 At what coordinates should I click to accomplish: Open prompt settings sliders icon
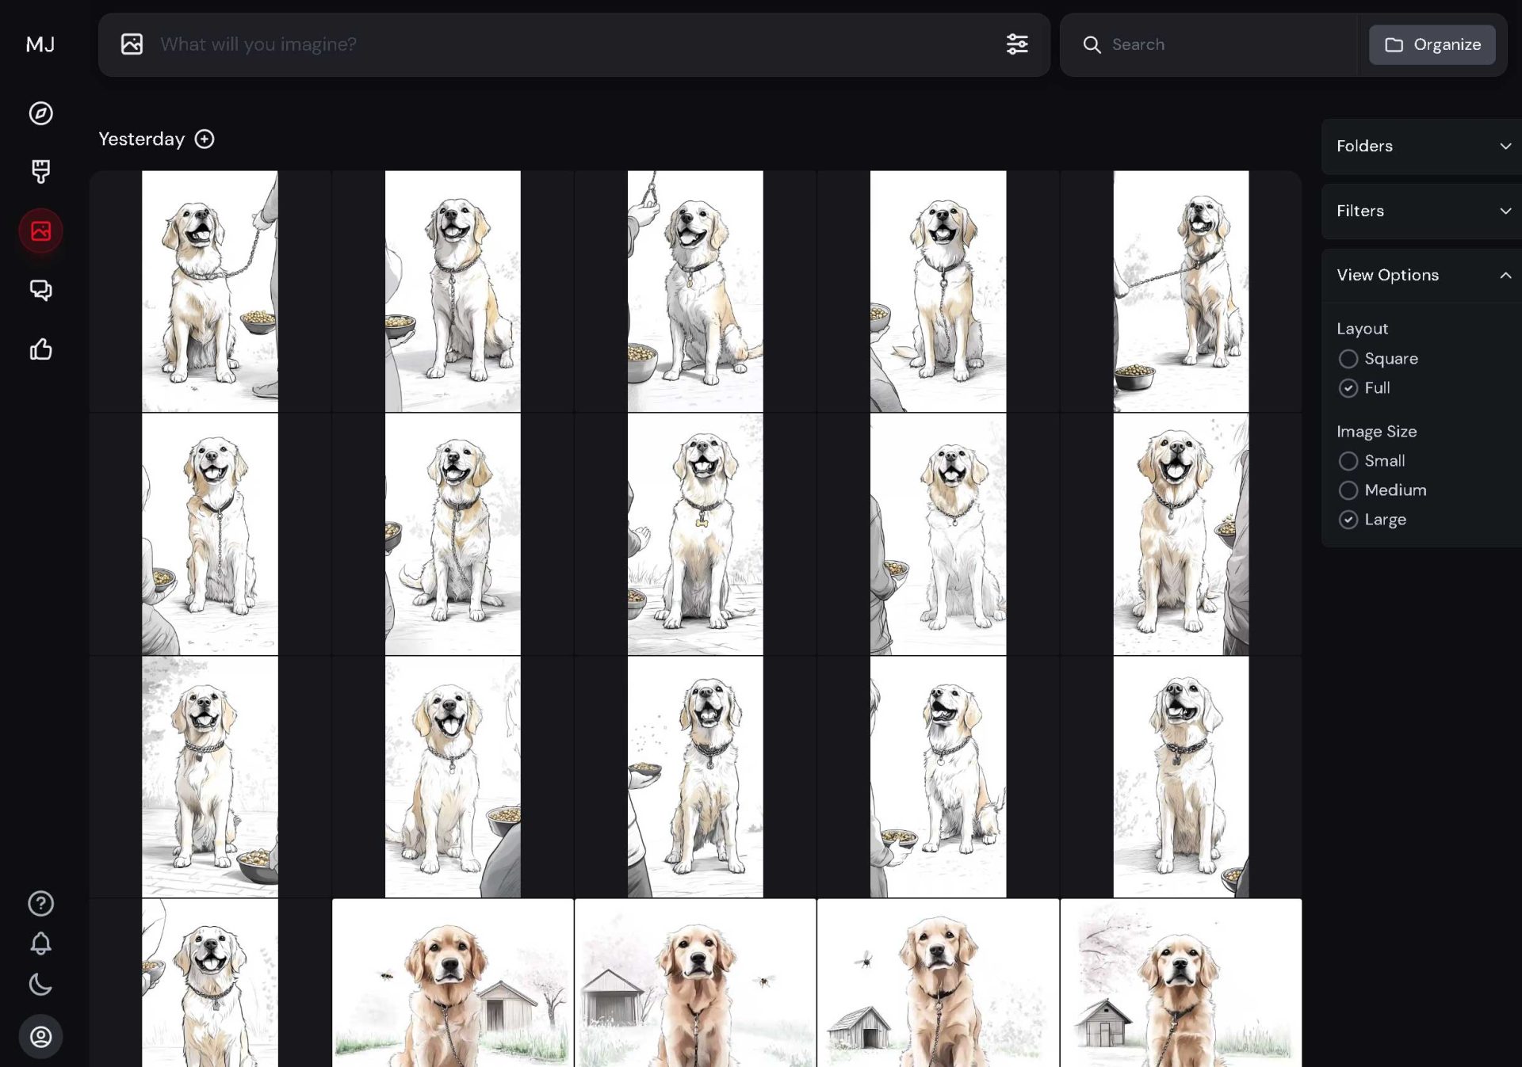coord(1017,44)
